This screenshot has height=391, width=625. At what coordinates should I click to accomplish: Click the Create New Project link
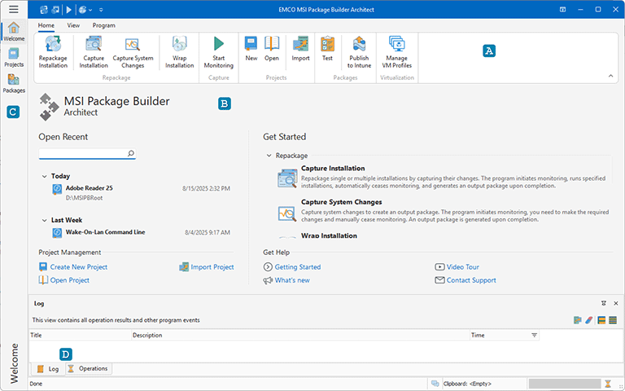pos(78,267)
